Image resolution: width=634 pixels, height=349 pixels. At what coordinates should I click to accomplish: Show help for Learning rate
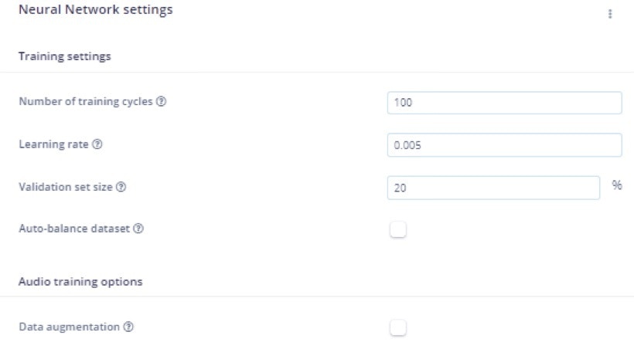click(x=97, y=144)
